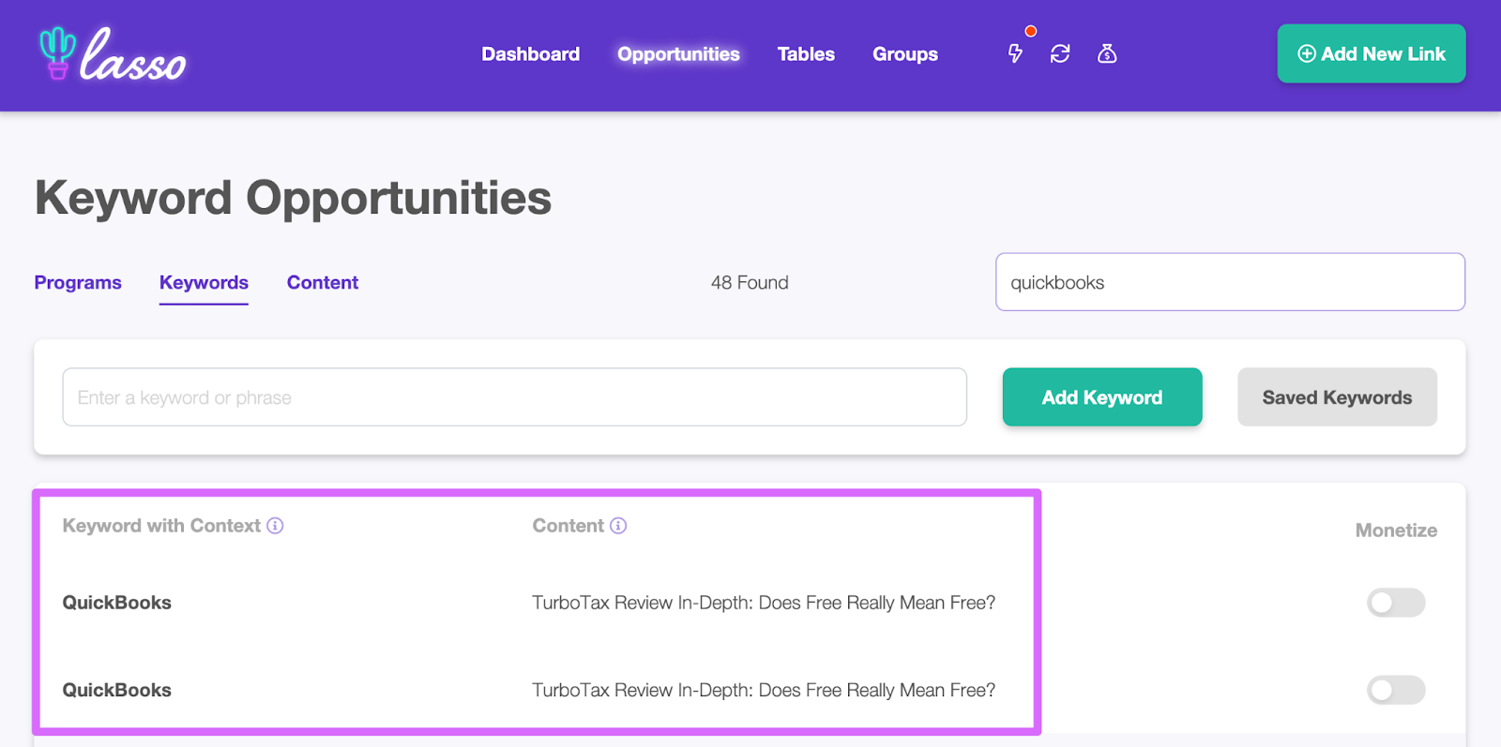Go to Opportunities in the top navigation
1501x747 pixels.
click(678, 54)
